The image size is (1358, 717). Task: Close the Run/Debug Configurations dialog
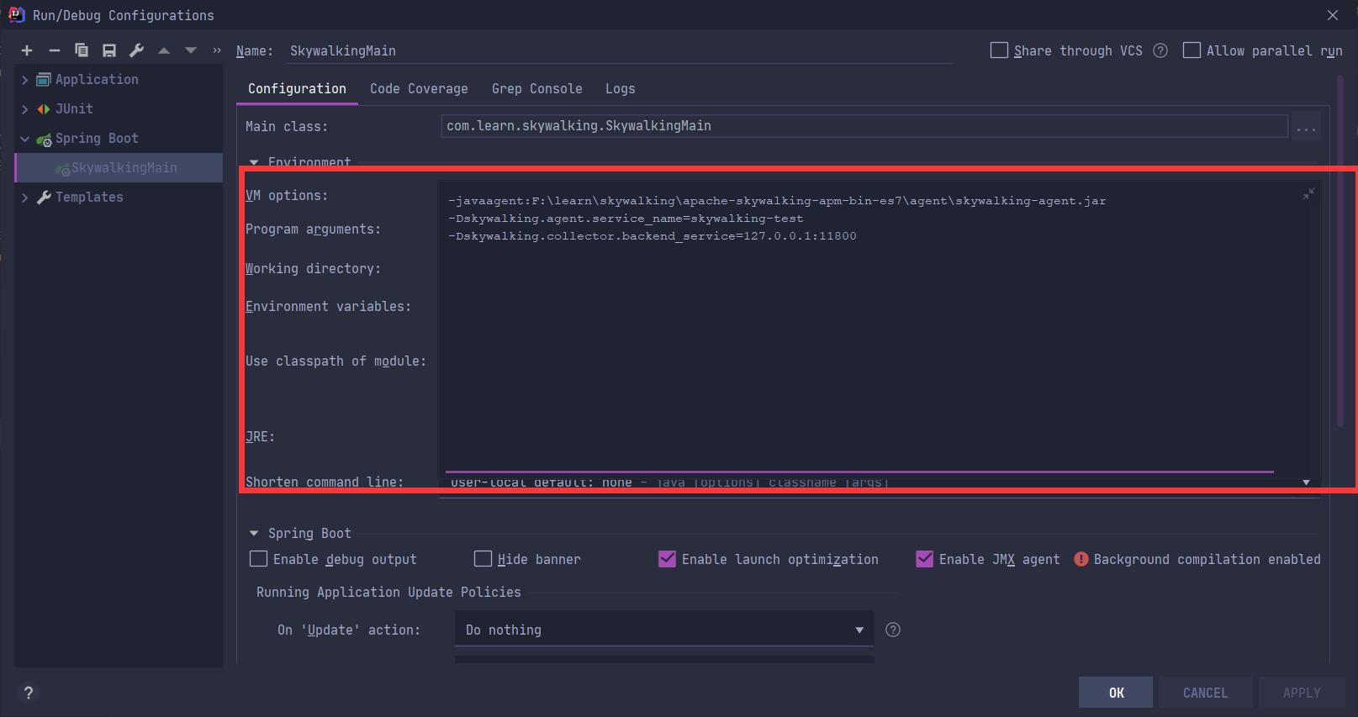(1333, 15)
